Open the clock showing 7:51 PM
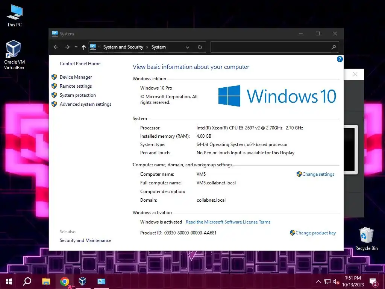The height and width of the screenshot is (289, 385). 353,281
